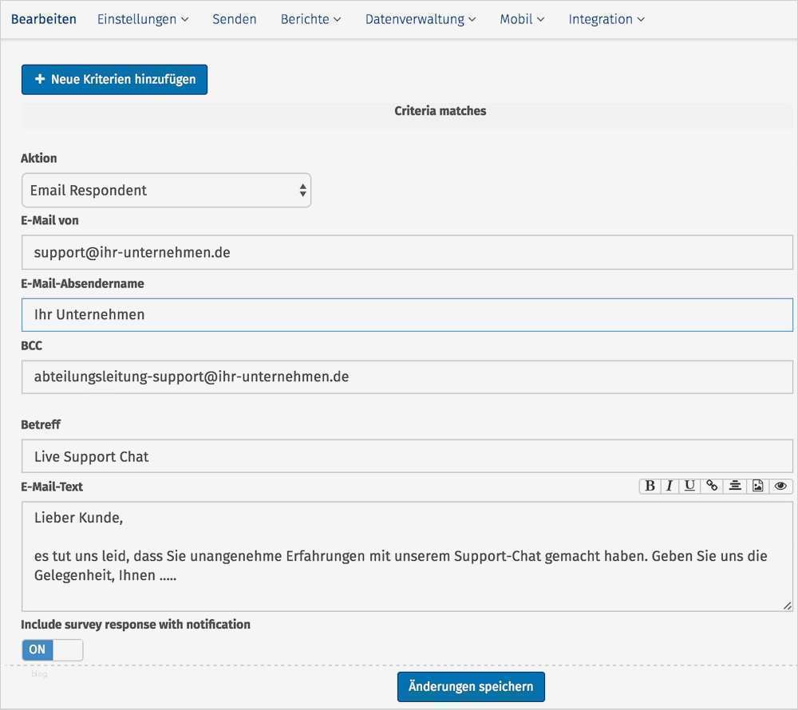Open the Integration menu
Image resolution: width=798 pixels, height=710 pixels.
[606, 18]
